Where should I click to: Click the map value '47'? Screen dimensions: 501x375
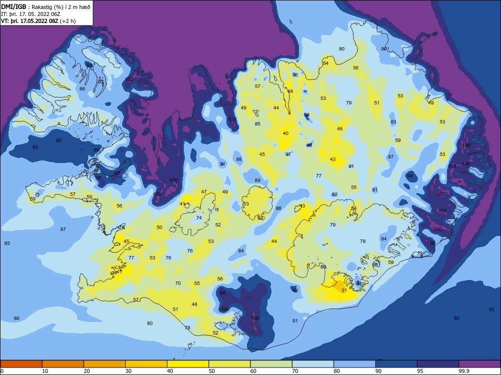pyautogui.click(x=204, y=191)
